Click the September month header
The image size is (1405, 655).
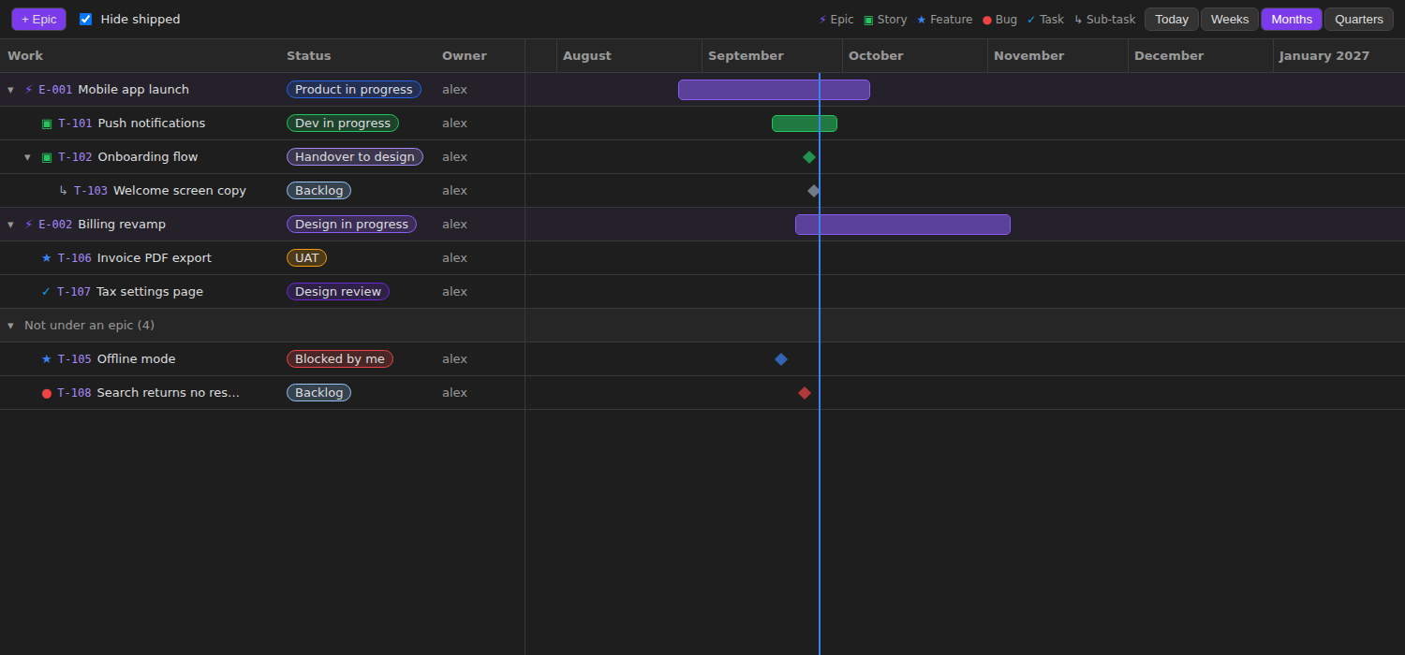772,56
